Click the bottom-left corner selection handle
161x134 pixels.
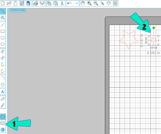(x=149, y=45)
